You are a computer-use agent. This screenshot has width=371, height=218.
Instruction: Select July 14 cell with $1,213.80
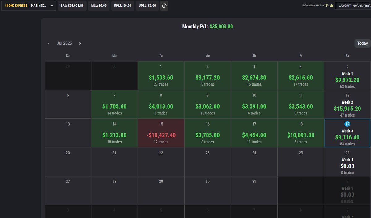pyautogui.click(x=114, y=133)
